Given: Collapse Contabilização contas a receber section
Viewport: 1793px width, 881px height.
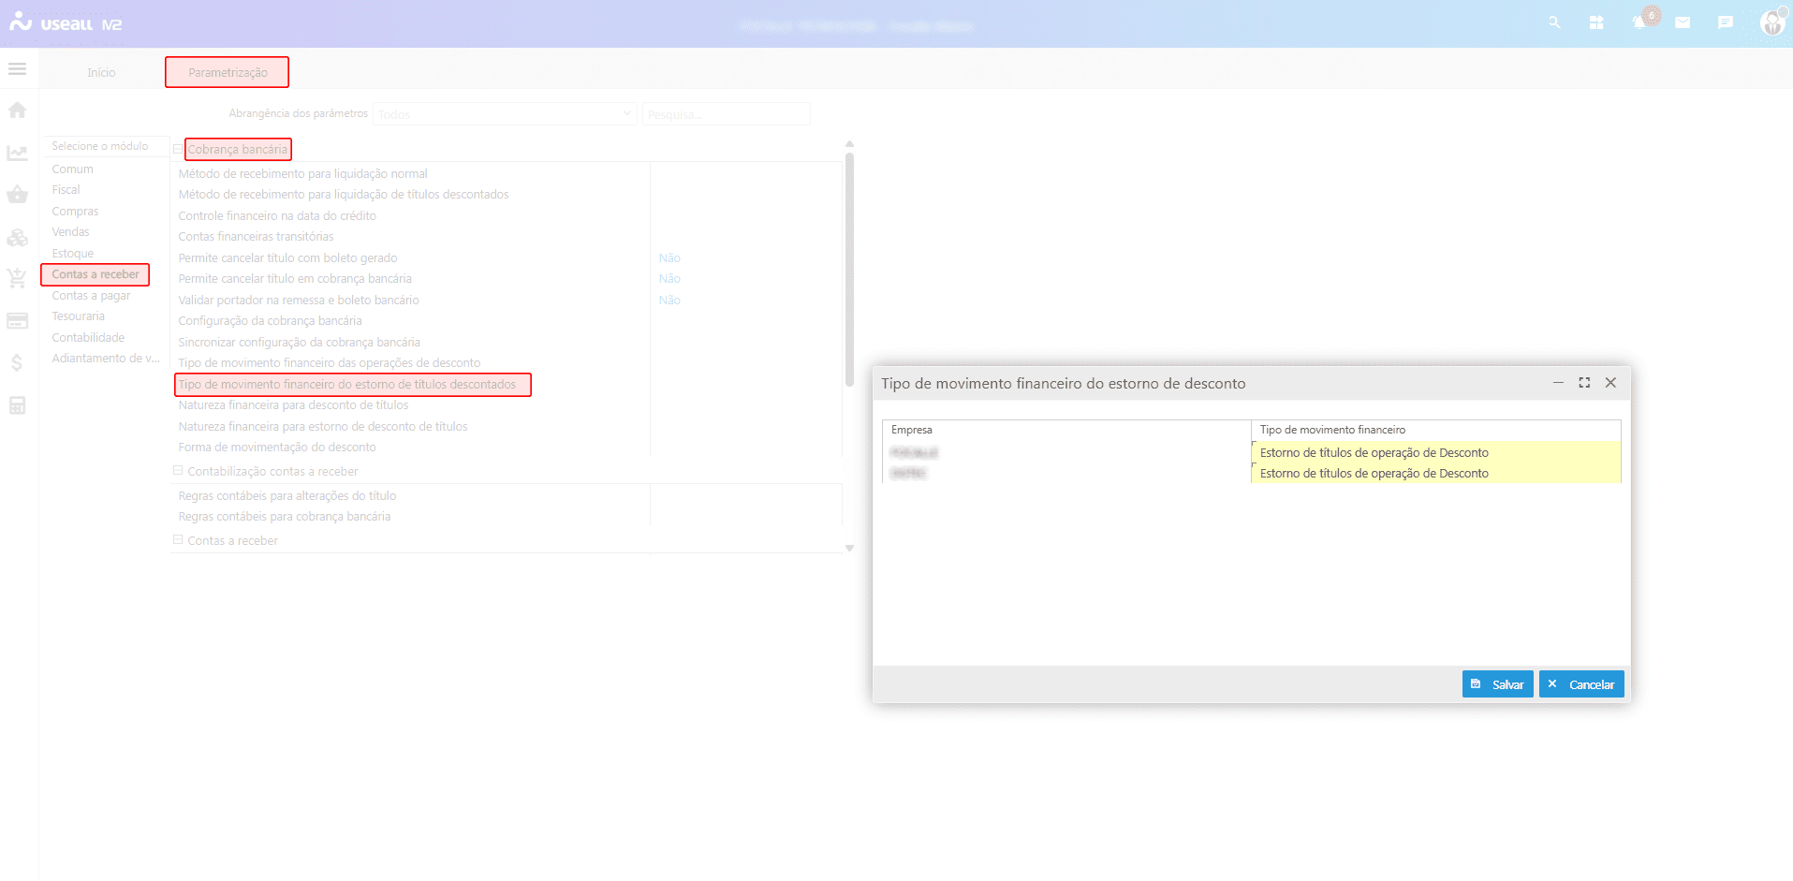Looking at the screenshot, I should point(177,471).
